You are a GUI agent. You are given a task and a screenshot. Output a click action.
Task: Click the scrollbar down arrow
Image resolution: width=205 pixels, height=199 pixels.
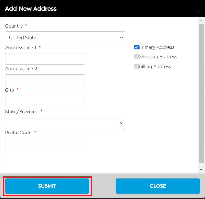pos(201,169)
